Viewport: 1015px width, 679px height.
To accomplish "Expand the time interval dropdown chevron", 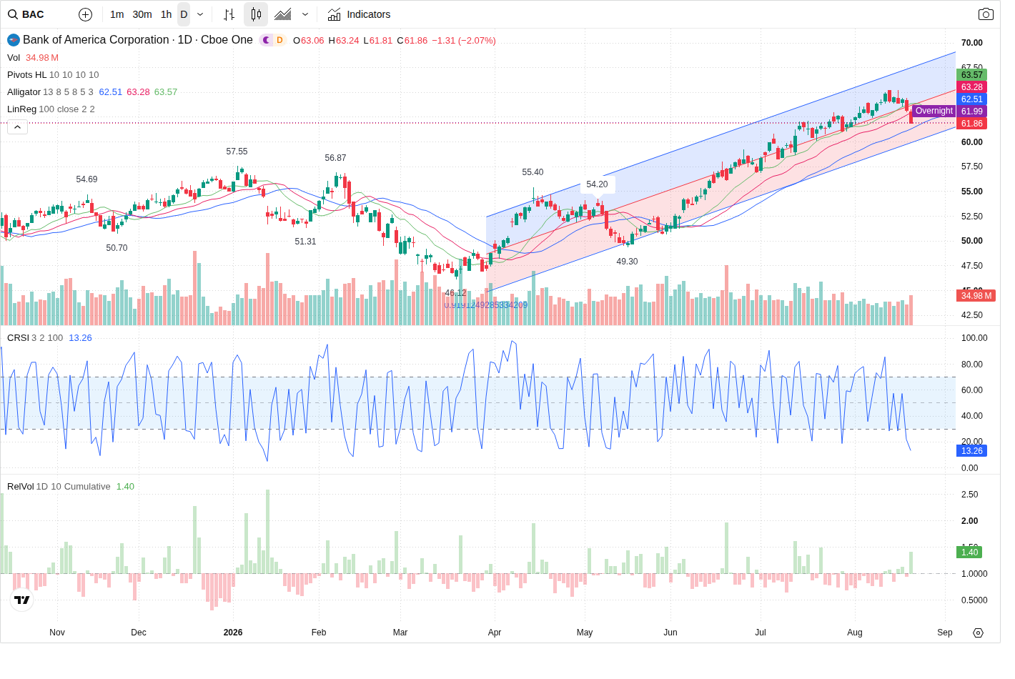I will pos(200,14).
